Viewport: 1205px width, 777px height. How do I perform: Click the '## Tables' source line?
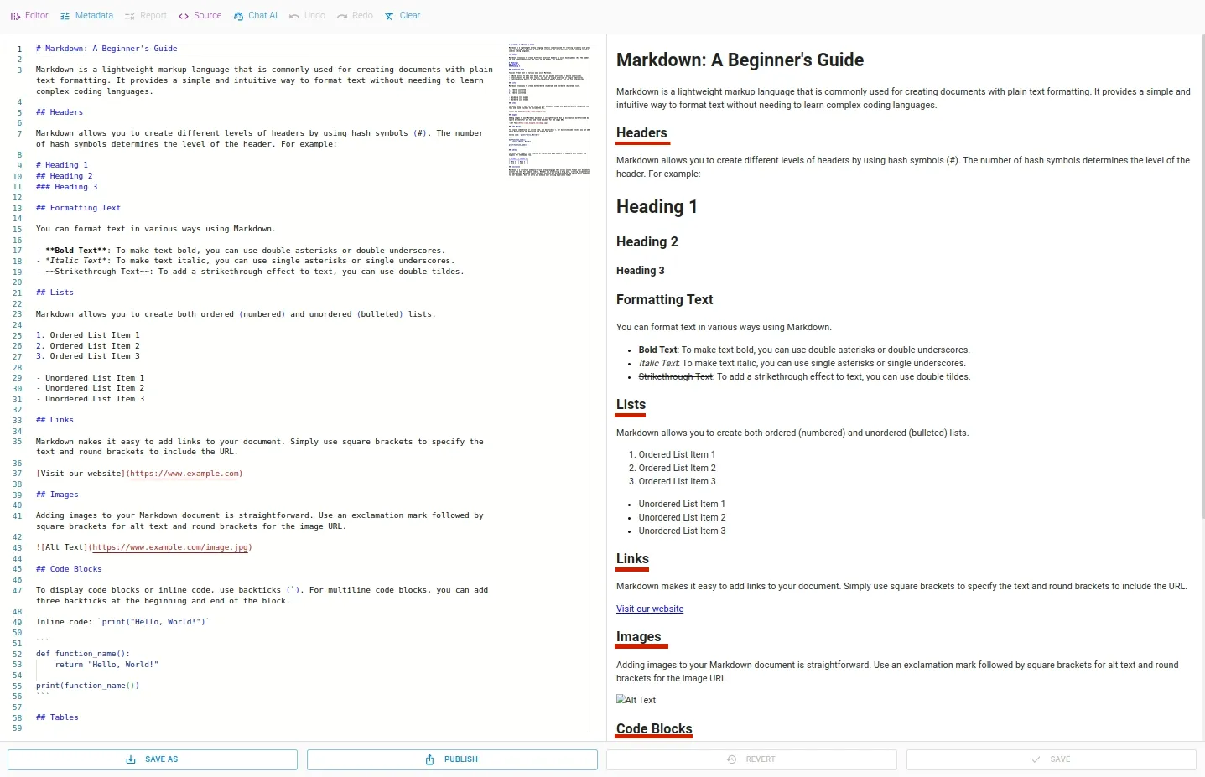[57, 717]
